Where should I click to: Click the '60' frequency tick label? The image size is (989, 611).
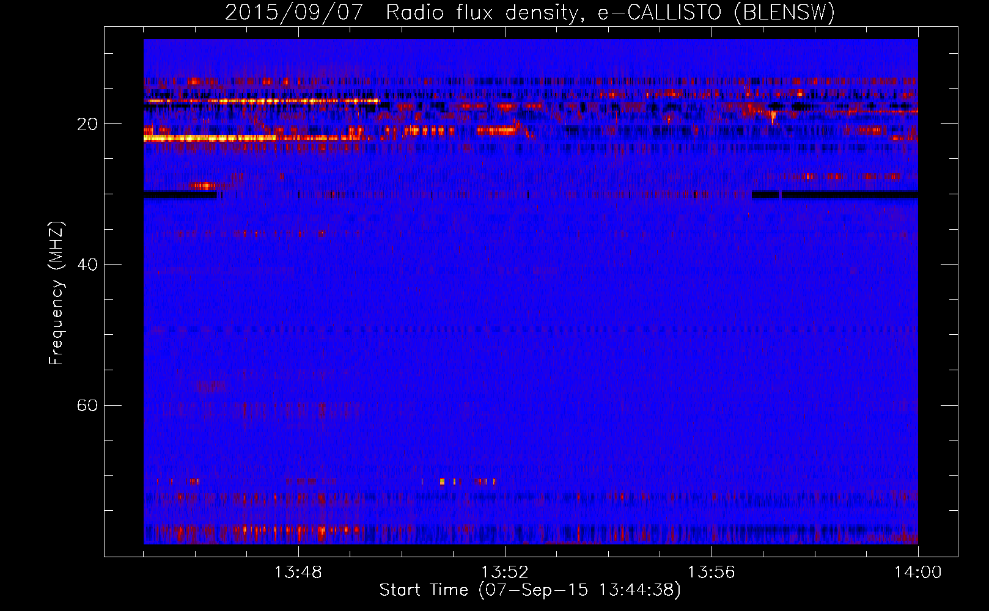click(x=87, y=405)
